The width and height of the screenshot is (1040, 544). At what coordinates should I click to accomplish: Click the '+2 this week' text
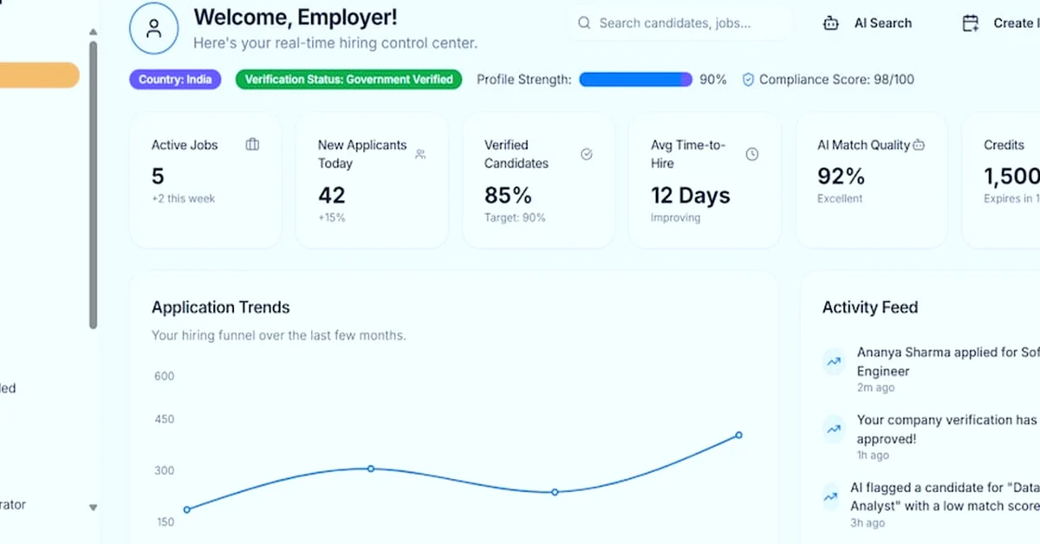[184, 198]
